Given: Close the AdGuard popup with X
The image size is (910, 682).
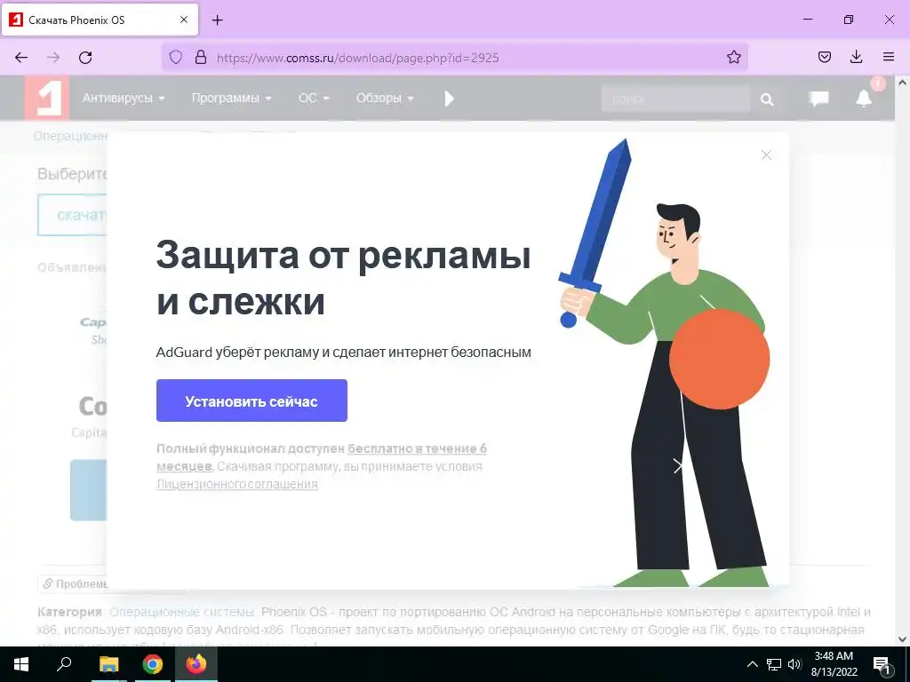Looking at the screenshot, I should tap(766, 155).
